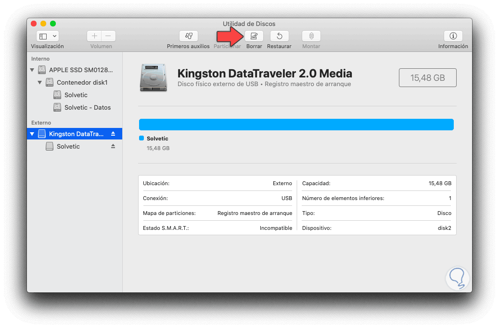
Task: Click the Restaurar toolbar label
Action: pos(279,46)
